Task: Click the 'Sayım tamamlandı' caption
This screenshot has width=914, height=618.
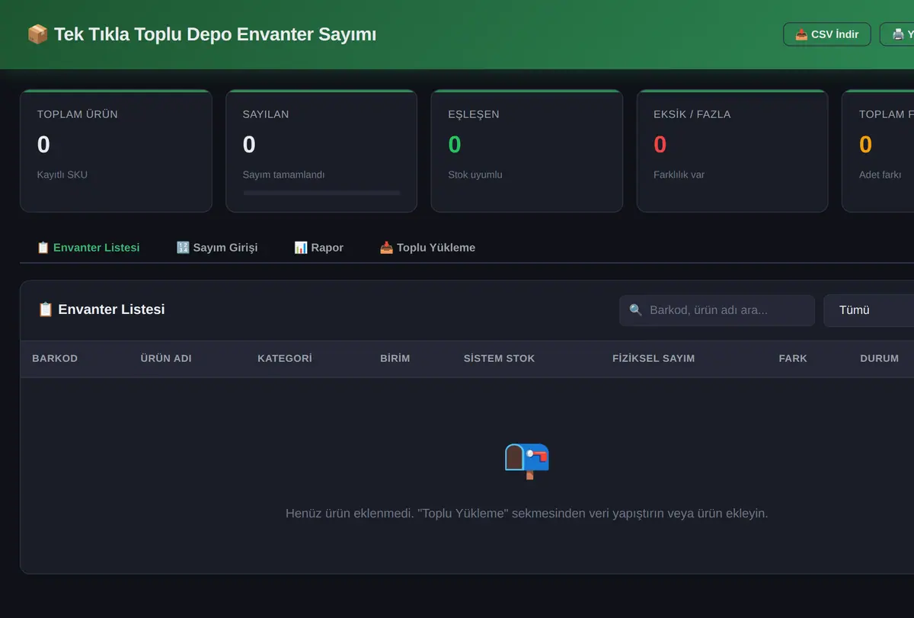Action: tap(284, 175)
